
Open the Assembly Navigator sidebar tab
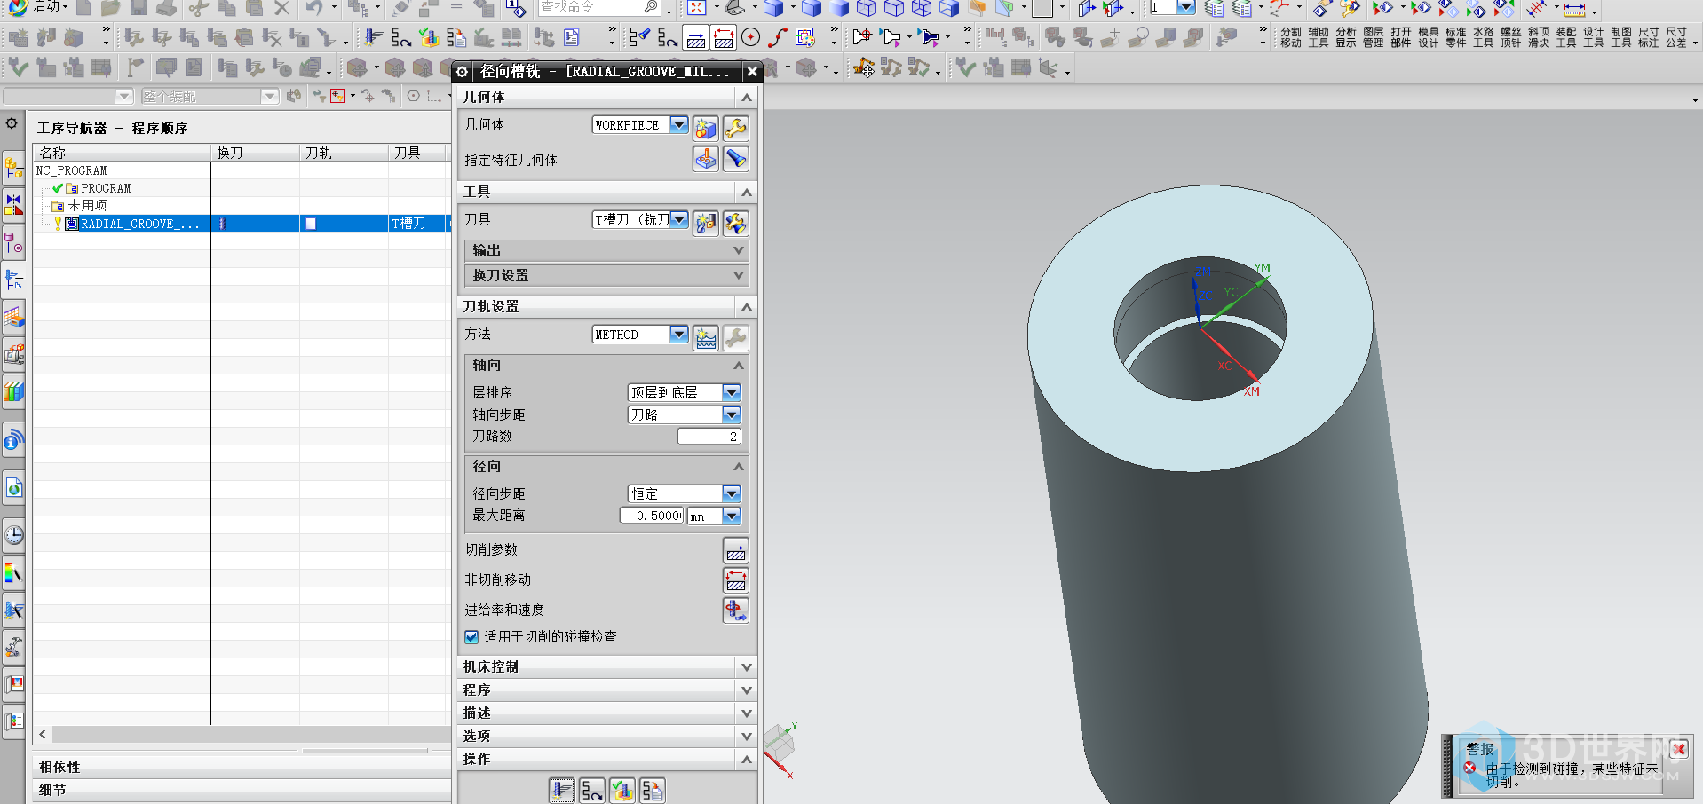coord(13,168)
